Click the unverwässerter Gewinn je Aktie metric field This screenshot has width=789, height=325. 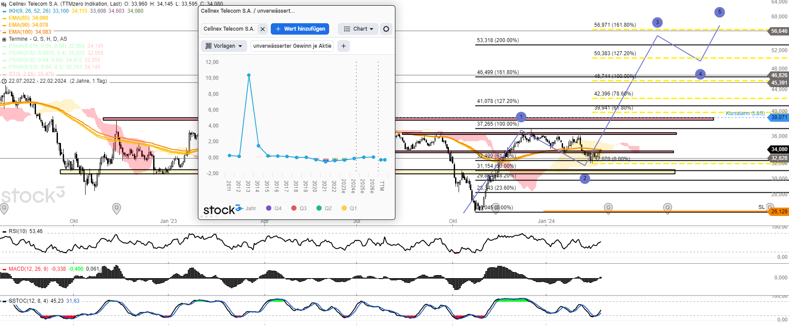click(292, 46)
